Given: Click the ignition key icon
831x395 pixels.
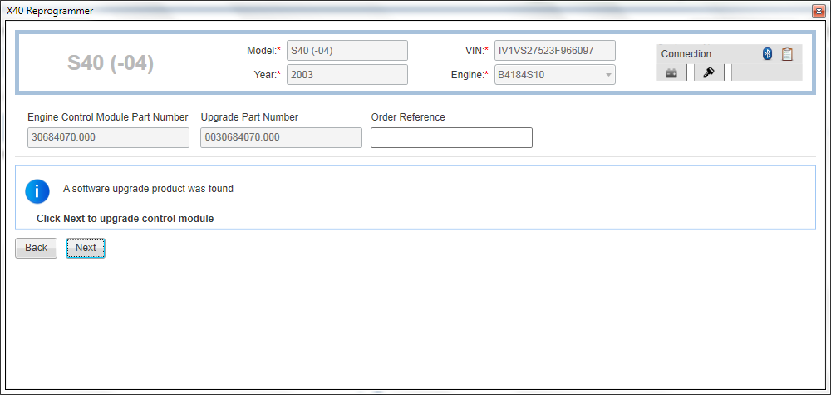Looking at the screenshot, I should pyautogui.click(x=709, y=72).
